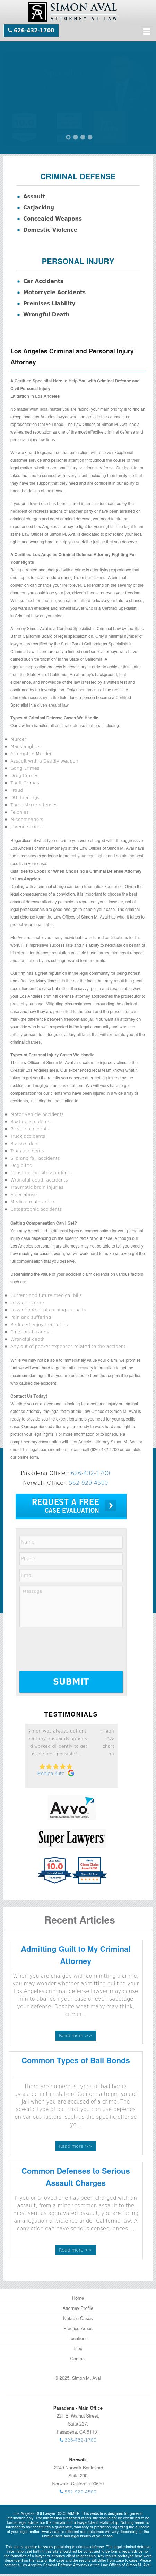Screen dimensions: 156x2576
Task: Select the third carousel dot indicator
Action: tap(83, 137)
